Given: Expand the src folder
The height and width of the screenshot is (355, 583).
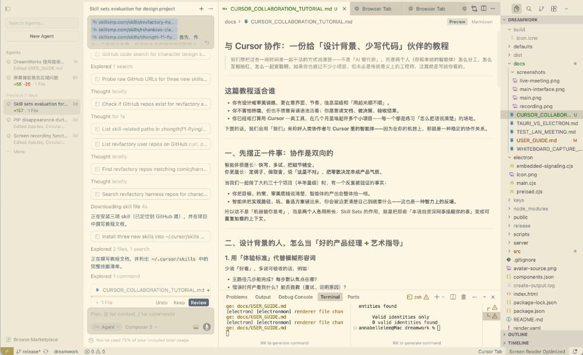Looking at the screenshot, I should tap(510, 251).
